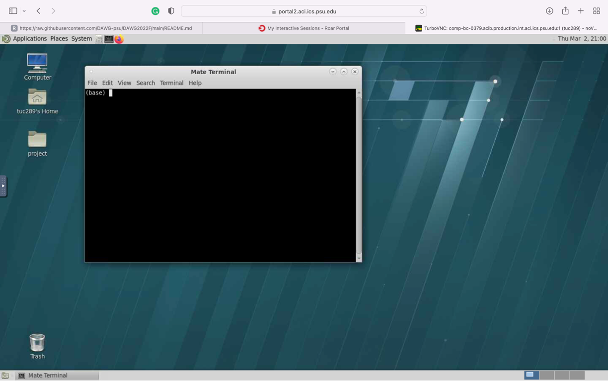The height and width of the screenshot is (381, 608).
Task: Switch to the first workspace
Action: pos(532,375)
